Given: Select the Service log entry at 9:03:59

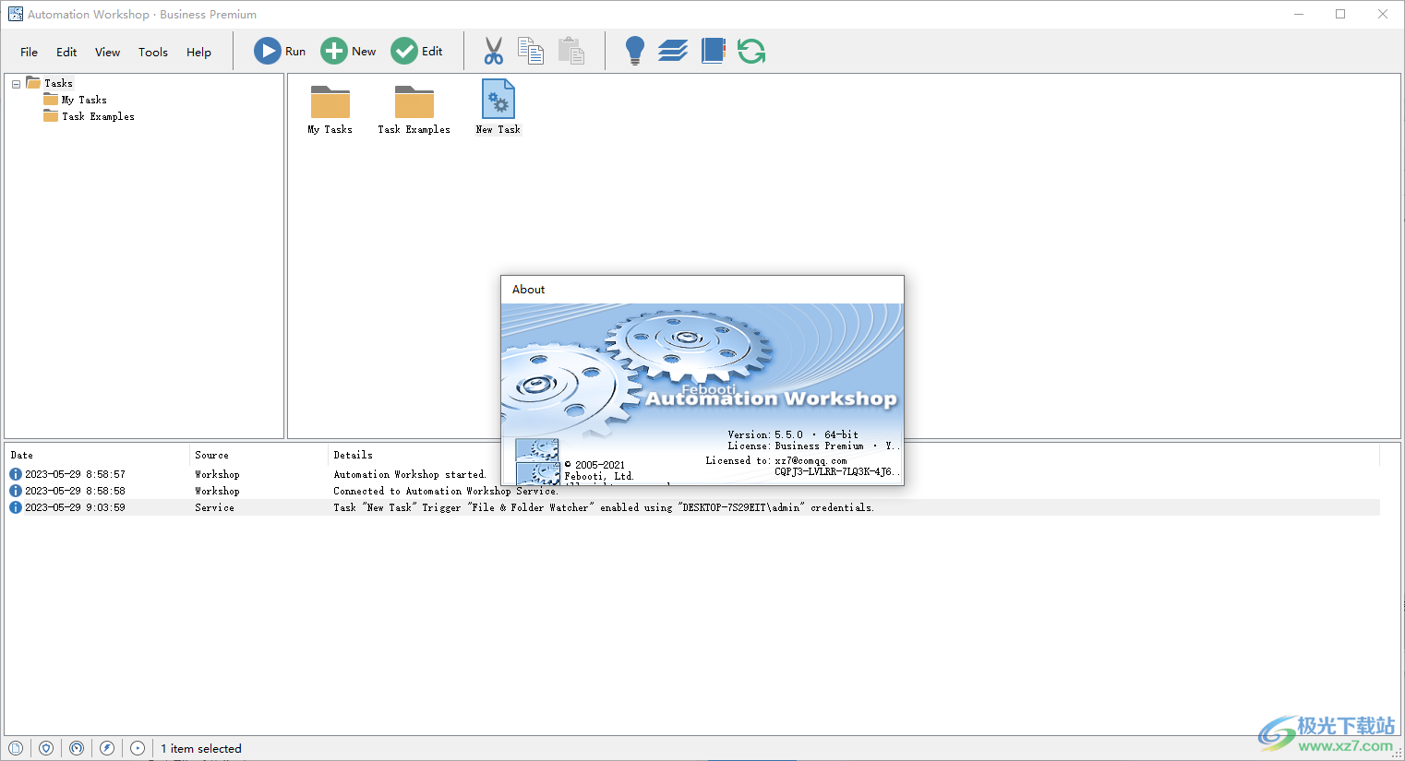Looking at the screenshot, I should (x=694, y=507).
